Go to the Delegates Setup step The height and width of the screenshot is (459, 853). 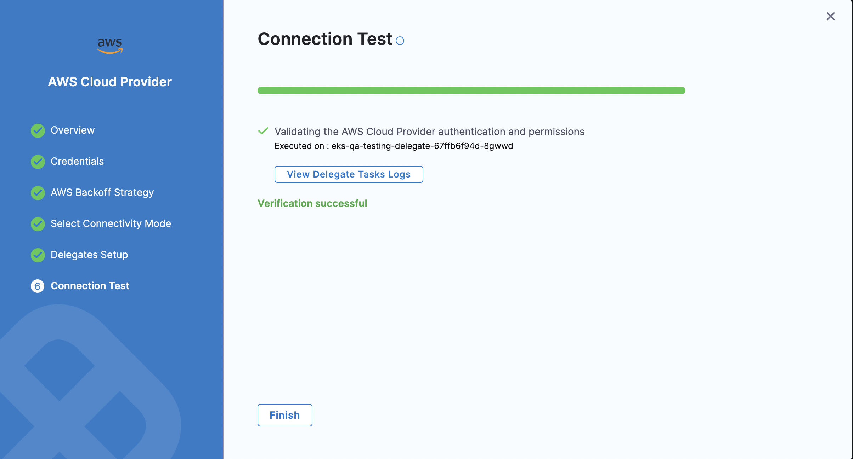tap(89, 255)
